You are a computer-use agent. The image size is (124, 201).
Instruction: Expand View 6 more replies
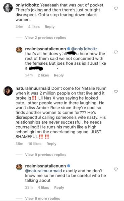tap(42, 198)
